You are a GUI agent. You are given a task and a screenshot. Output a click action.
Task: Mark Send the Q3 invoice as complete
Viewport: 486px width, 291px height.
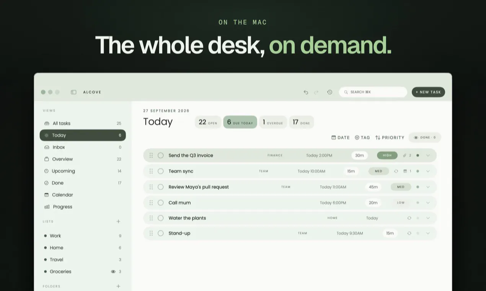161,155
